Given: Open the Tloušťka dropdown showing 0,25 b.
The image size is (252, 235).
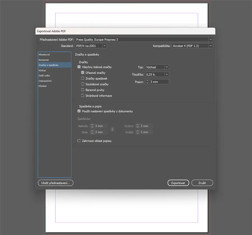Looking at the screenshot, I should [157, 74].
